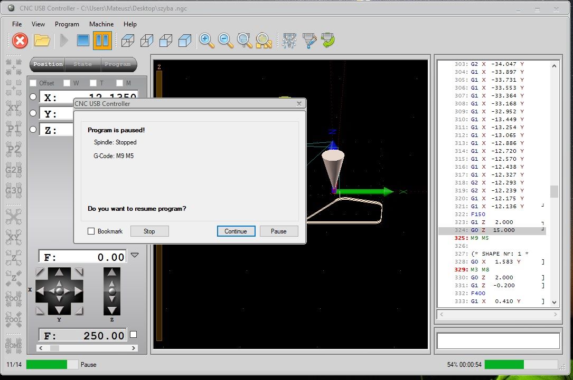Close the CNC USB Controller dialog
The height and width of the screenshot is (380, 573).
299,104
